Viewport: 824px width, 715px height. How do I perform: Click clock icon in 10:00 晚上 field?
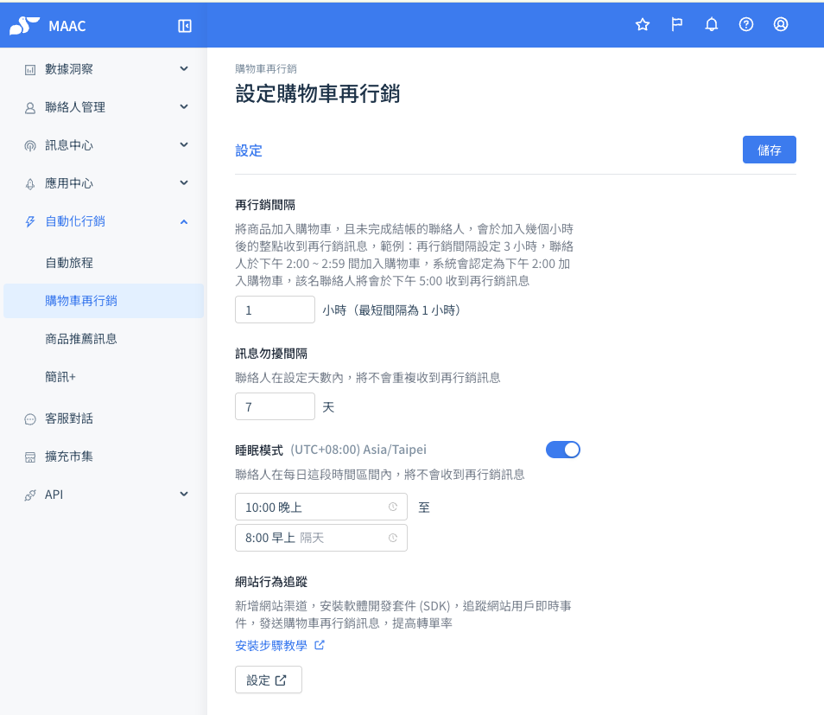click(x=392, y=507)
